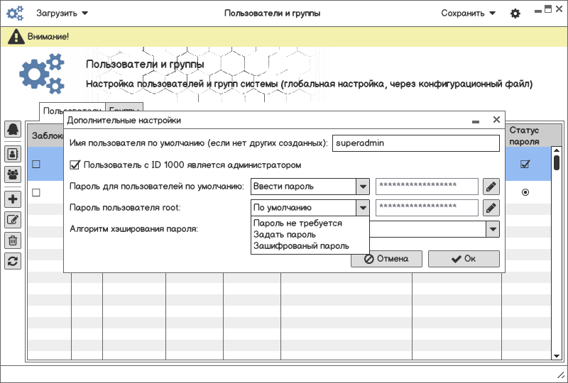568x383 pixels.
Task: Open the user contact card icon
Action: [x=13, y=152]
